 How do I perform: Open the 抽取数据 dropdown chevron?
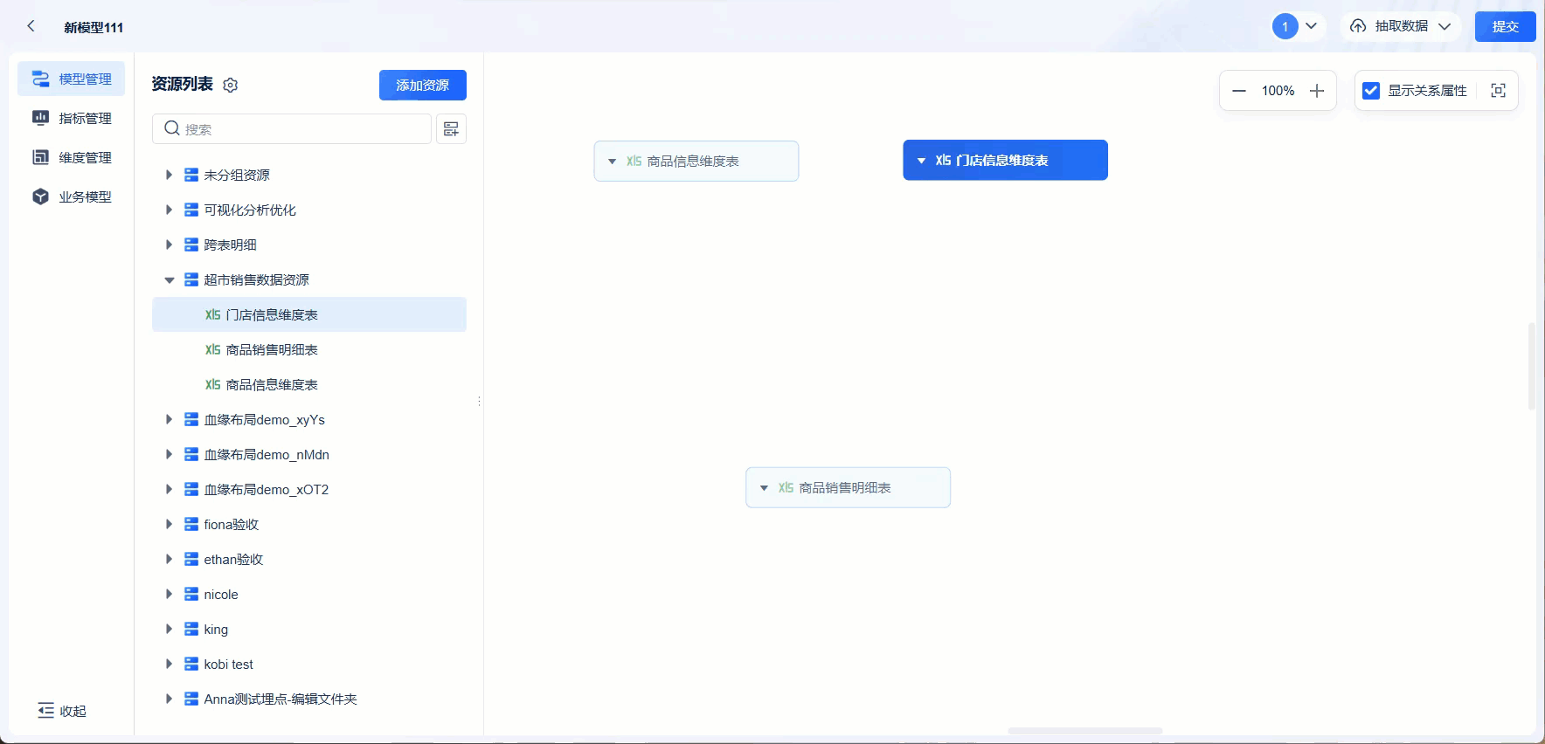pos(1445,26)
